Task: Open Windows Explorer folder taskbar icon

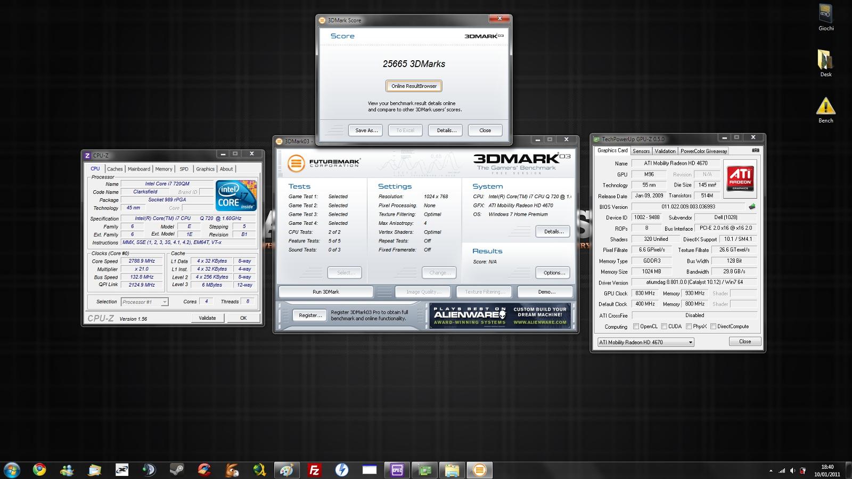Action: [452, 470]
